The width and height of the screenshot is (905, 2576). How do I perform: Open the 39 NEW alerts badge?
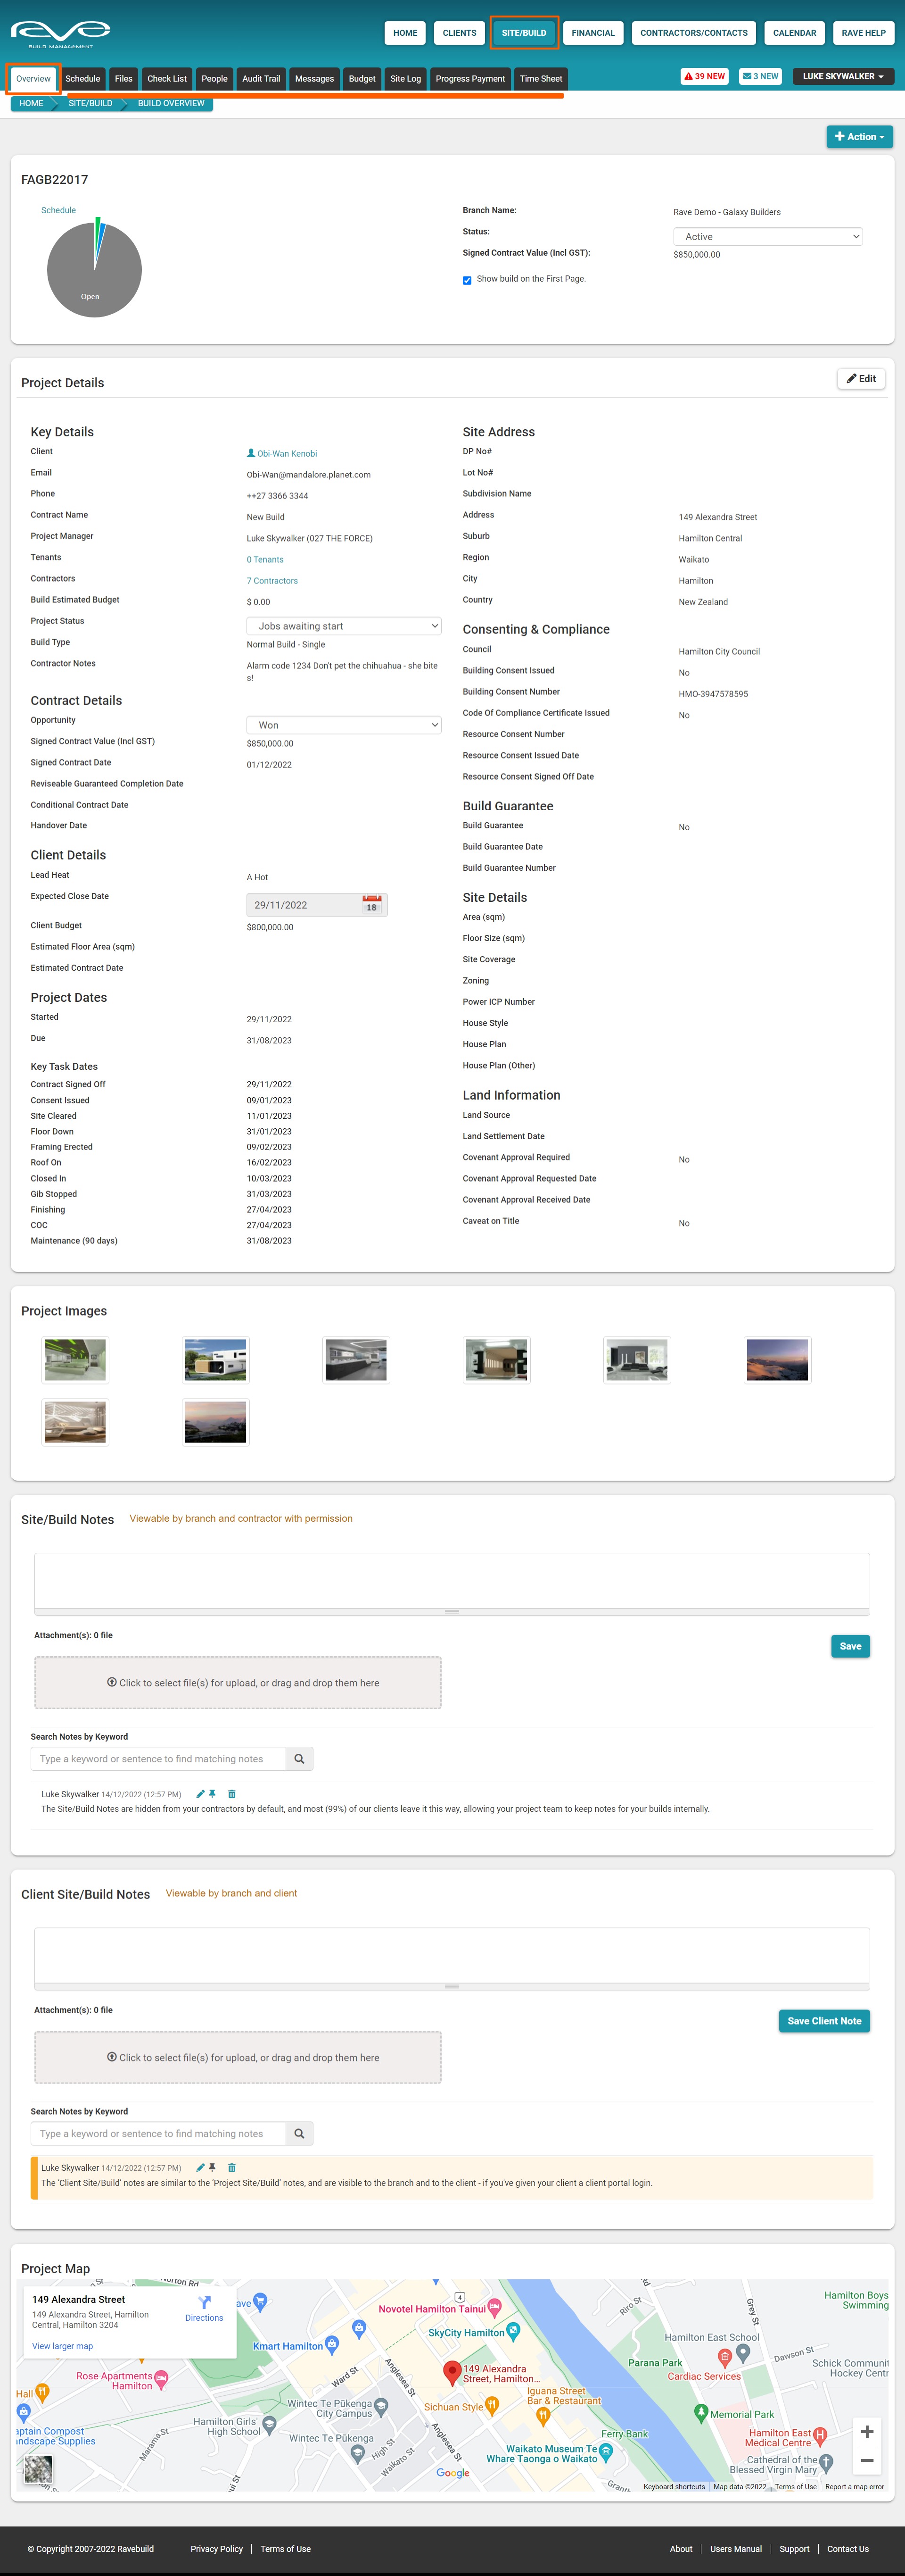[x=704, y=76]
